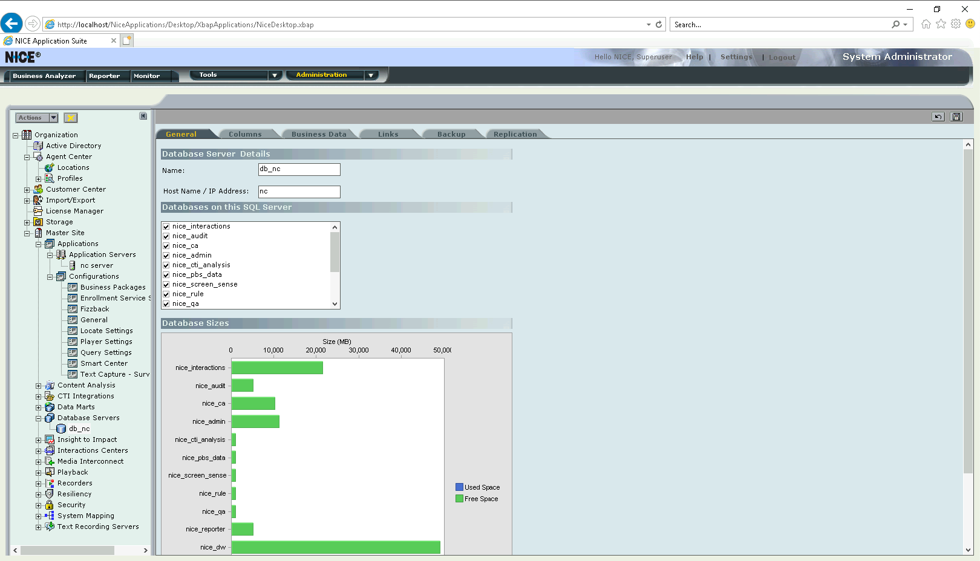Uncheck the nice_interactions database checkbox

[x=166, y=227]
